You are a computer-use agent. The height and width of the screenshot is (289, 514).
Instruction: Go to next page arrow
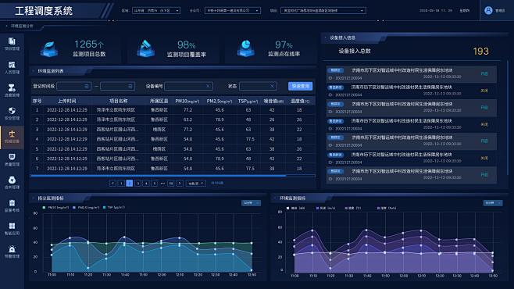pos(180,184)
